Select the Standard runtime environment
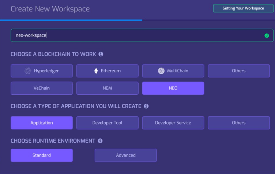 click(x=42, y=155)
